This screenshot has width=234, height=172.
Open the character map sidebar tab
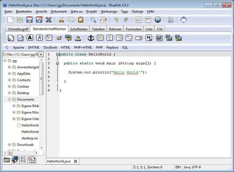23,160
